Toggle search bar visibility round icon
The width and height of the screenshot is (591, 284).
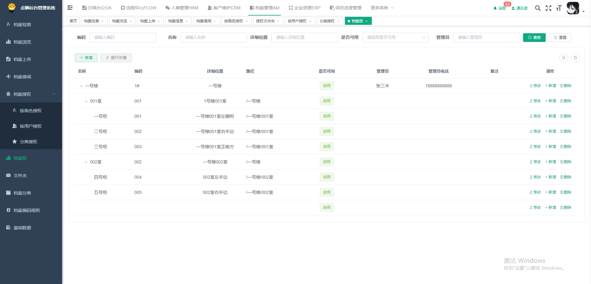coord(564,58)
